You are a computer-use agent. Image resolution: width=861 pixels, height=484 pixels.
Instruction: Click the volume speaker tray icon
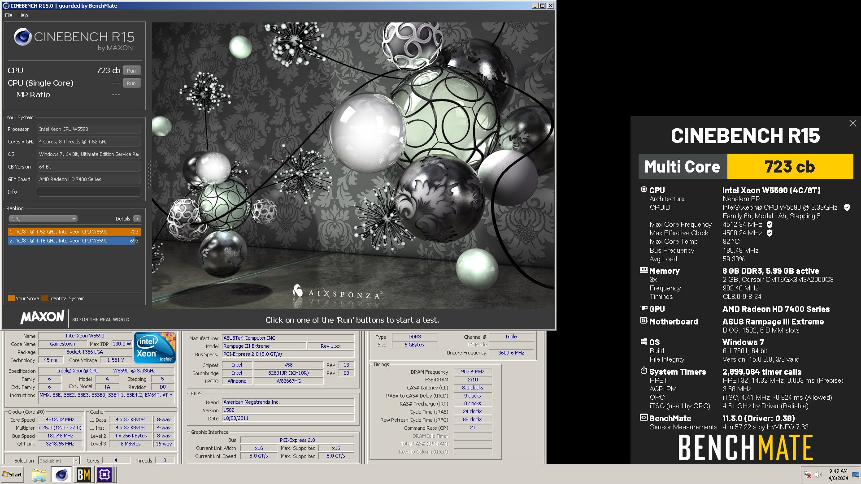[x=818, y=475]
